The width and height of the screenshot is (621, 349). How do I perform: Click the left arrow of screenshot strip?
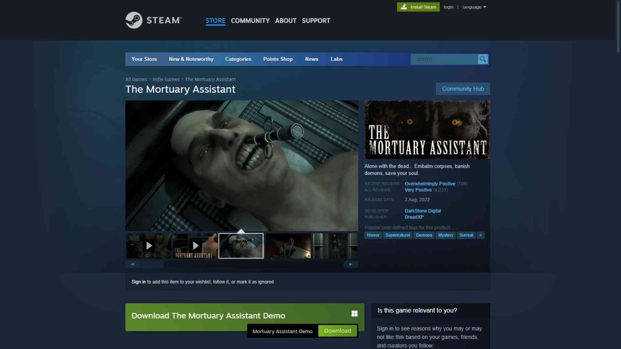point(132,264)
